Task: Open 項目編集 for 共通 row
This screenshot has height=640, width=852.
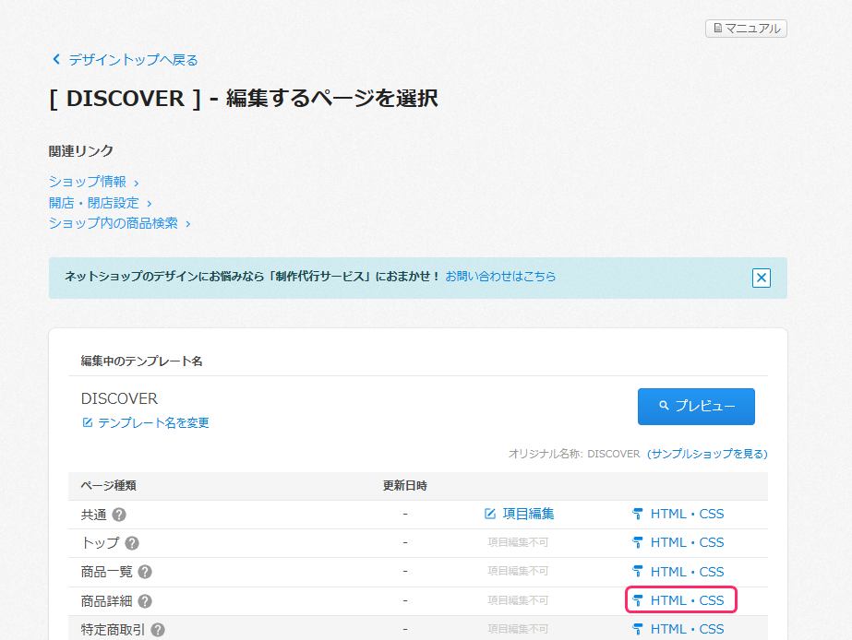Action: [x=520, y=514]
